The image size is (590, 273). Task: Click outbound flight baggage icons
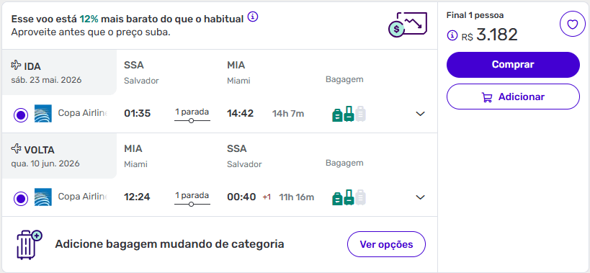coord(349,114)
